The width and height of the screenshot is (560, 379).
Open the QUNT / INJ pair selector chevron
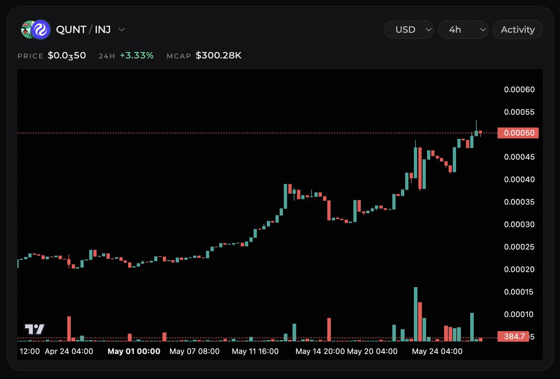122,30
